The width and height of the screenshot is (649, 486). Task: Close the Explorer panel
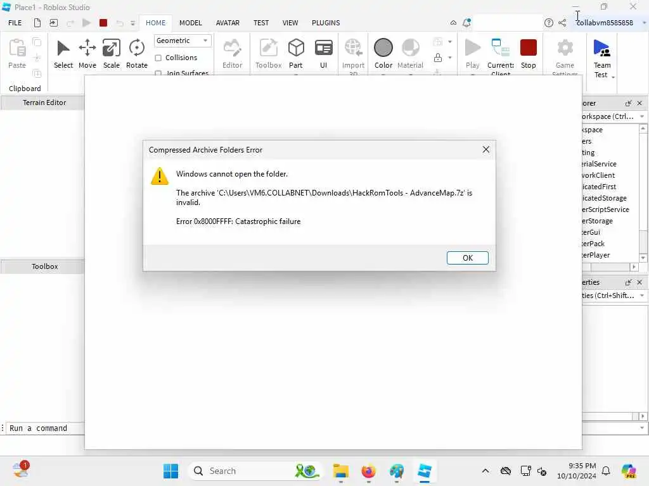click(x=639, y=103)
